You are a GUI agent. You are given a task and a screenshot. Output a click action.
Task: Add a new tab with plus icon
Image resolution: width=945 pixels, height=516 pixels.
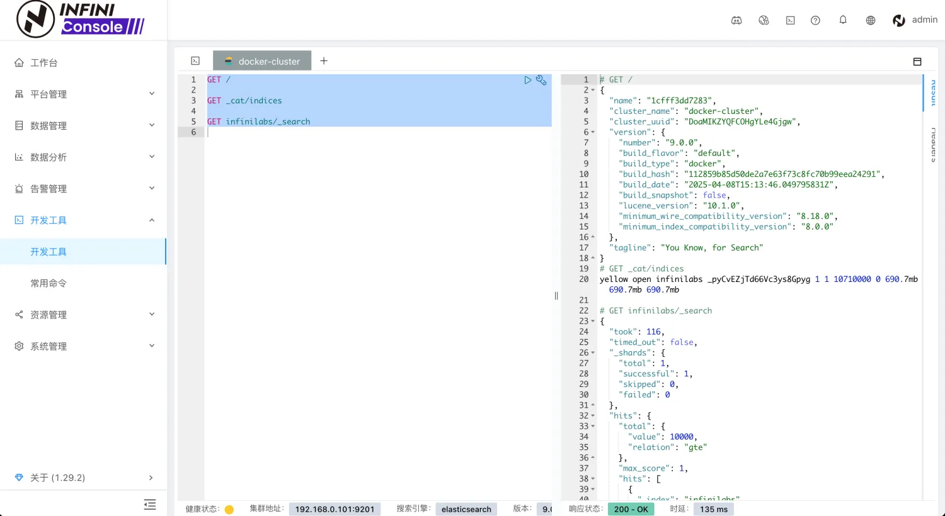tap(324, 61)
